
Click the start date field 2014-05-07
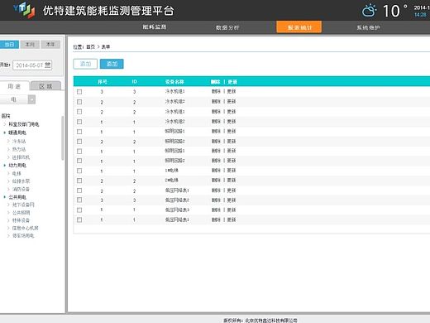coord(32,65)
